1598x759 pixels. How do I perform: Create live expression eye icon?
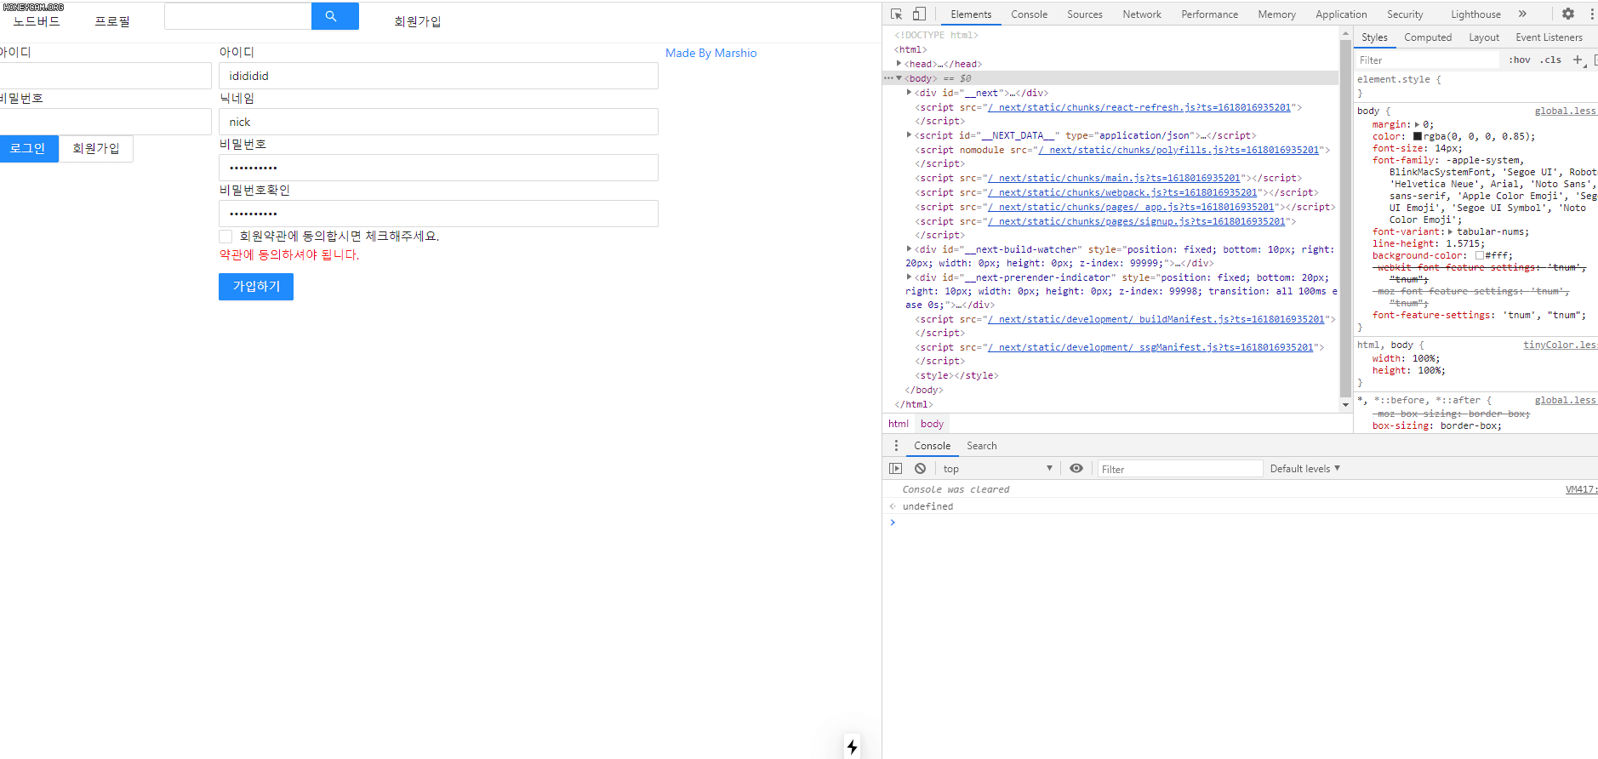(1076, 468)
